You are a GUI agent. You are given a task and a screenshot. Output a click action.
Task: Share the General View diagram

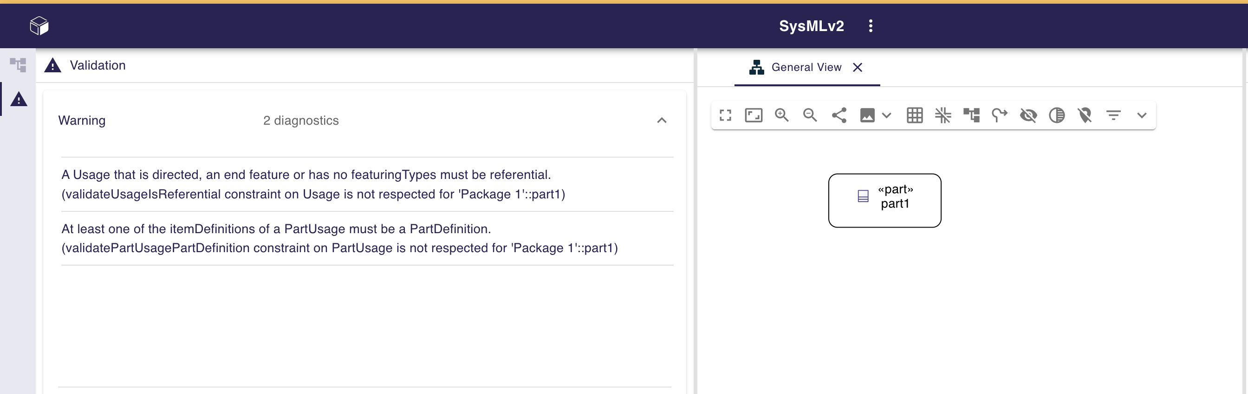click(838, 115)
